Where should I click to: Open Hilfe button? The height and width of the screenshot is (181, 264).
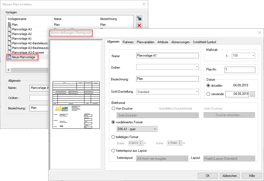pyautogui.click(x=252, y=176)
